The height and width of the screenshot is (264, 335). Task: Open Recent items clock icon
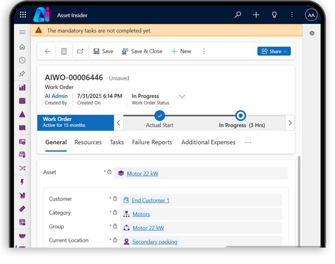[22, 61]
